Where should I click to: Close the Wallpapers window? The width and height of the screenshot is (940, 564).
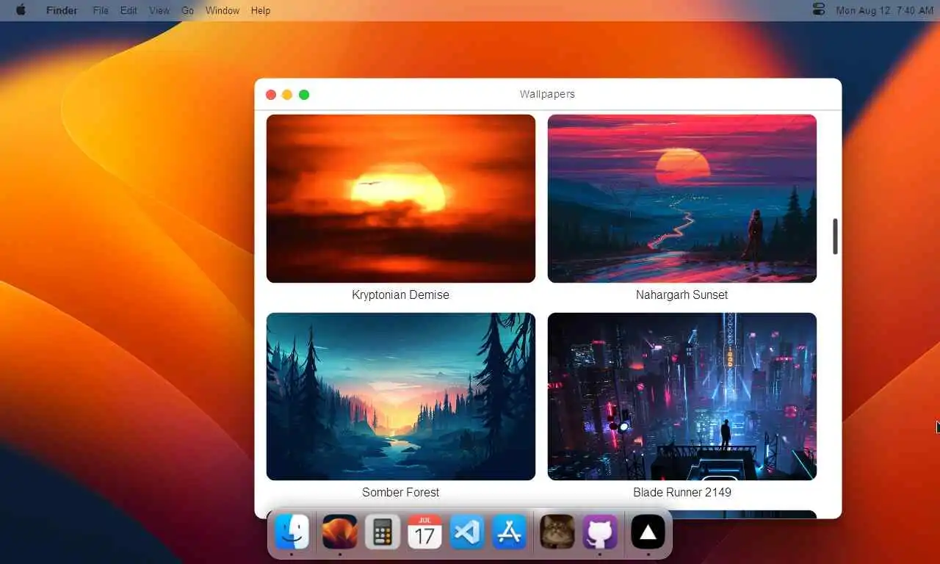(x=271, y=95)
